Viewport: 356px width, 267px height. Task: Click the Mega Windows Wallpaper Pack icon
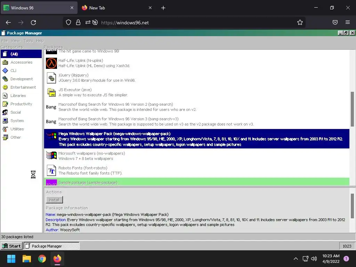coord(51,136)
